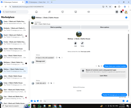Choose a GIF icon in composer
The width and height of the screenshot is (131, 108).
click(x=41, y=101)
